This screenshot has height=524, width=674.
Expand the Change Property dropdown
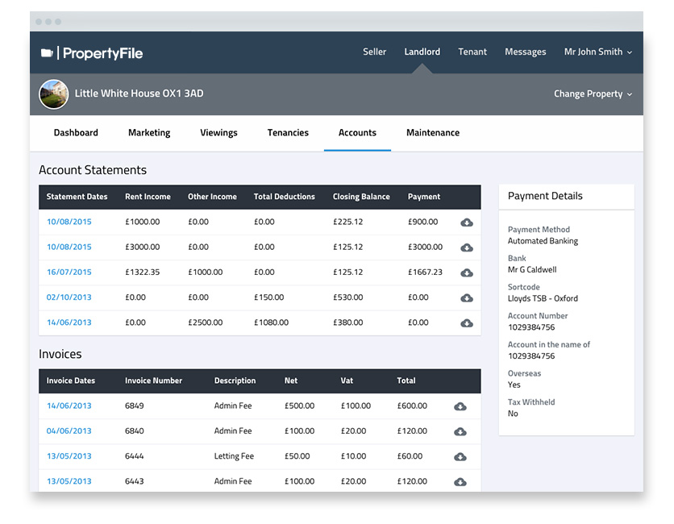(593, 94)
